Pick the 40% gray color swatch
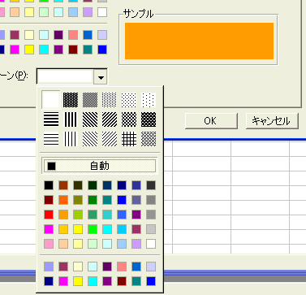The height and width of the screenshot is (295, 306). (x=151, y=215)
